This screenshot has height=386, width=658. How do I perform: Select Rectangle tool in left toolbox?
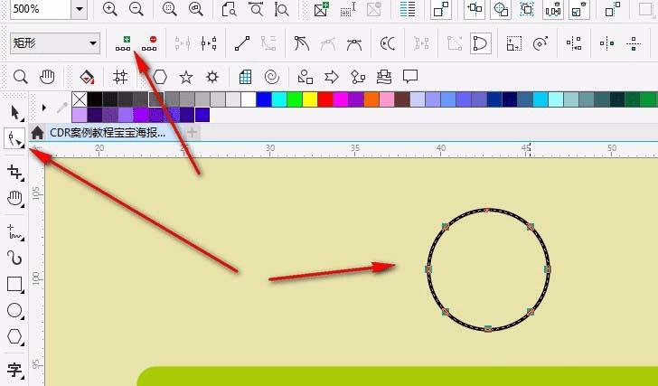click(15, 285)
